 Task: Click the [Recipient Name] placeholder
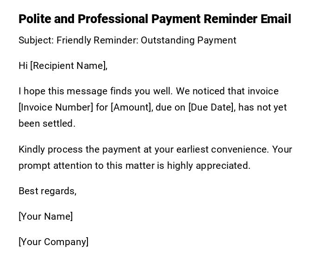[x=69, y=66]
